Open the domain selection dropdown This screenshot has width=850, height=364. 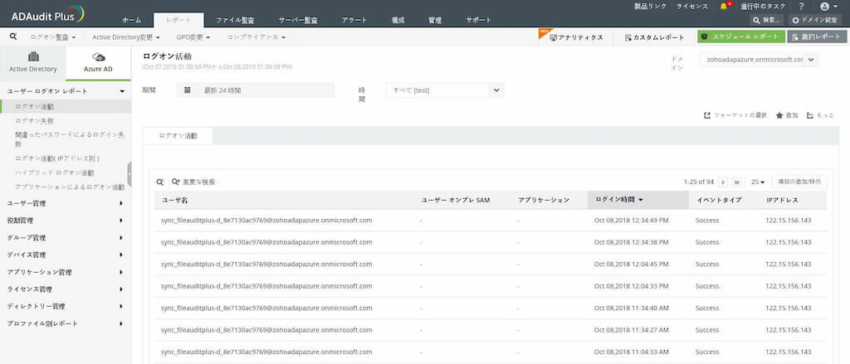pyautogui.click(x=759, y=60)
